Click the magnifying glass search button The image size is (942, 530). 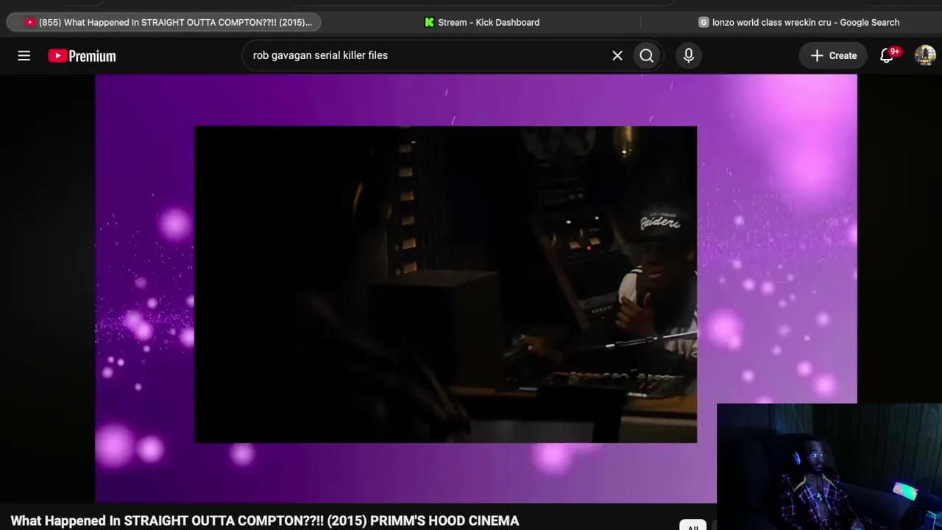pos(647,56)
